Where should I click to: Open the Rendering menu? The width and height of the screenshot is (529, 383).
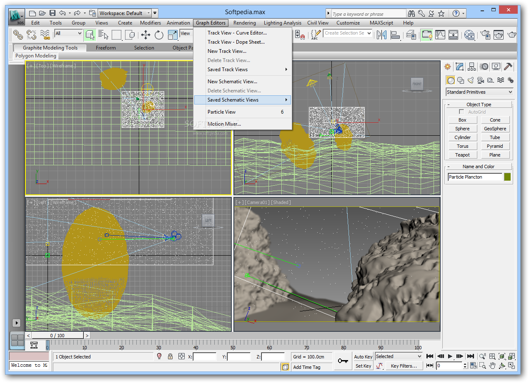(245, 23)
